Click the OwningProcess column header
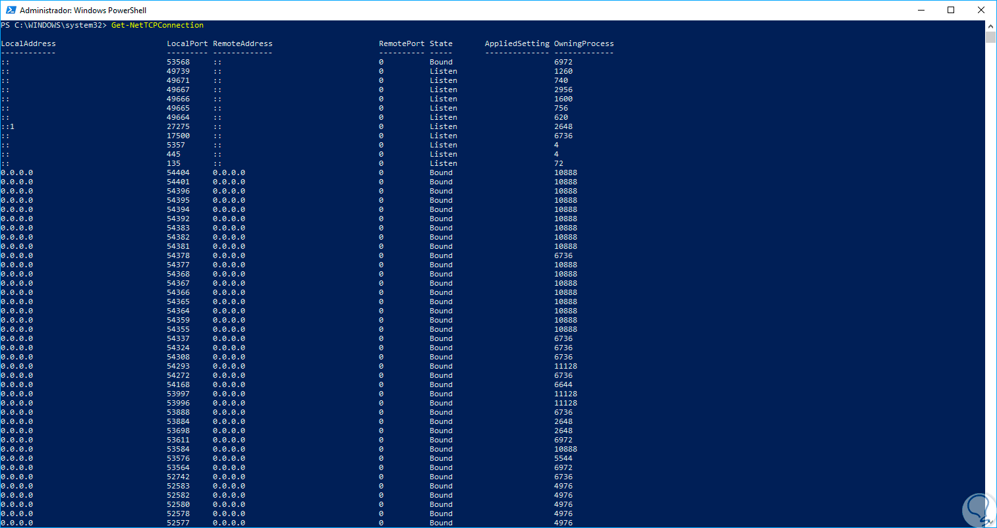The image size is (997, 528). 584,43
